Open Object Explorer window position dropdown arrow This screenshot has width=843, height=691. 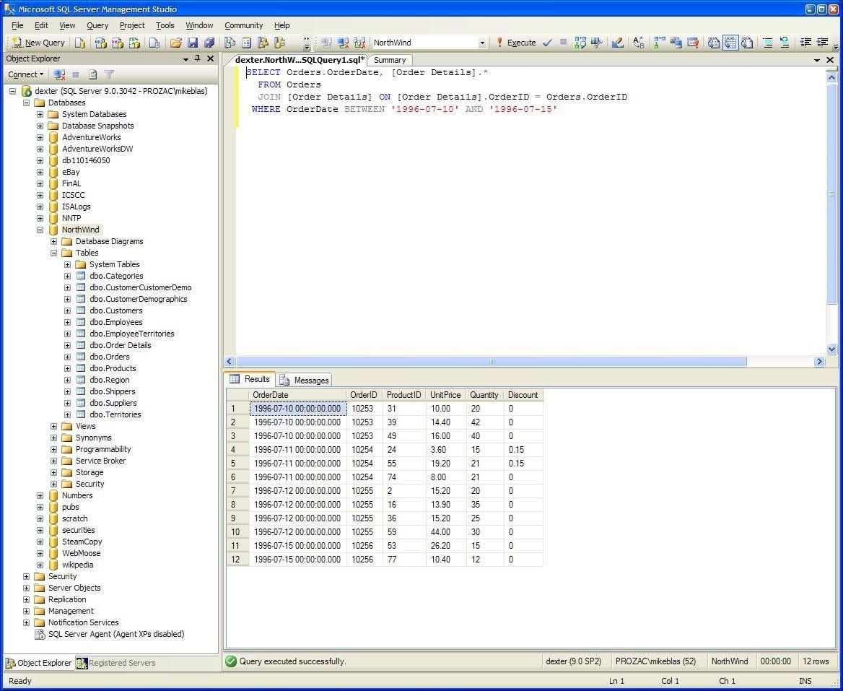[x=186, y=59]
